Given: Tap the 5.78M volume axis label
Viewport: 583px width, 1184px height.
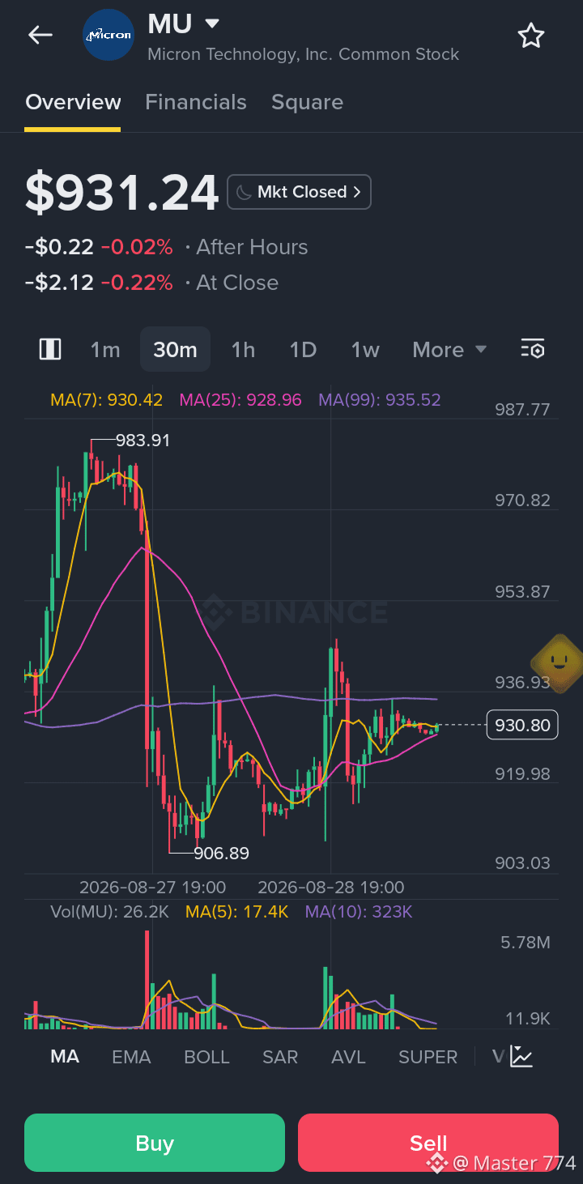Looking at the screenshot, I should click(526, 943).
